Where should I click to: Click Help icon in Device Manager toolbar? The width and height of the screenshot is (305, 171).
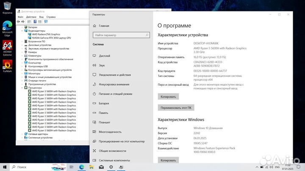pyautogui.click(x=35, y=22)
